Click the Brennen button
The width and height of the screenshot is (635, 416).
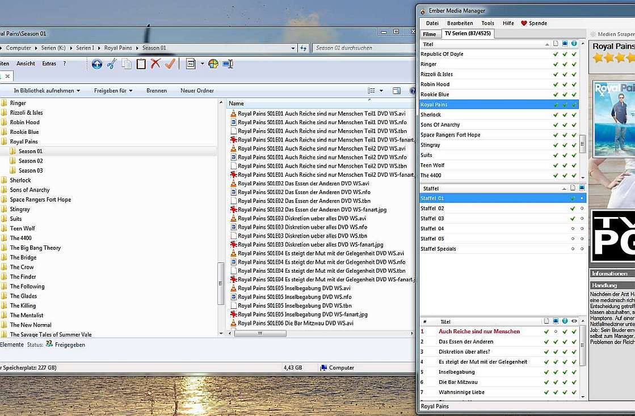point(157,91)
